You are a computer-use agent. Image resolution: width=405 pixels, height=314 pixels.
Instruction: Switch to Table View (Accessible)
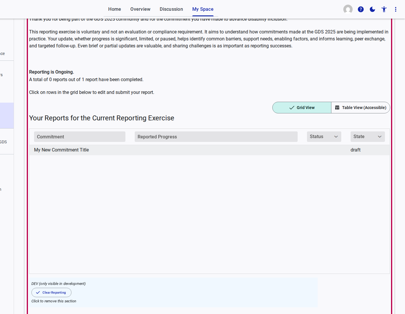tap(360, 108)
